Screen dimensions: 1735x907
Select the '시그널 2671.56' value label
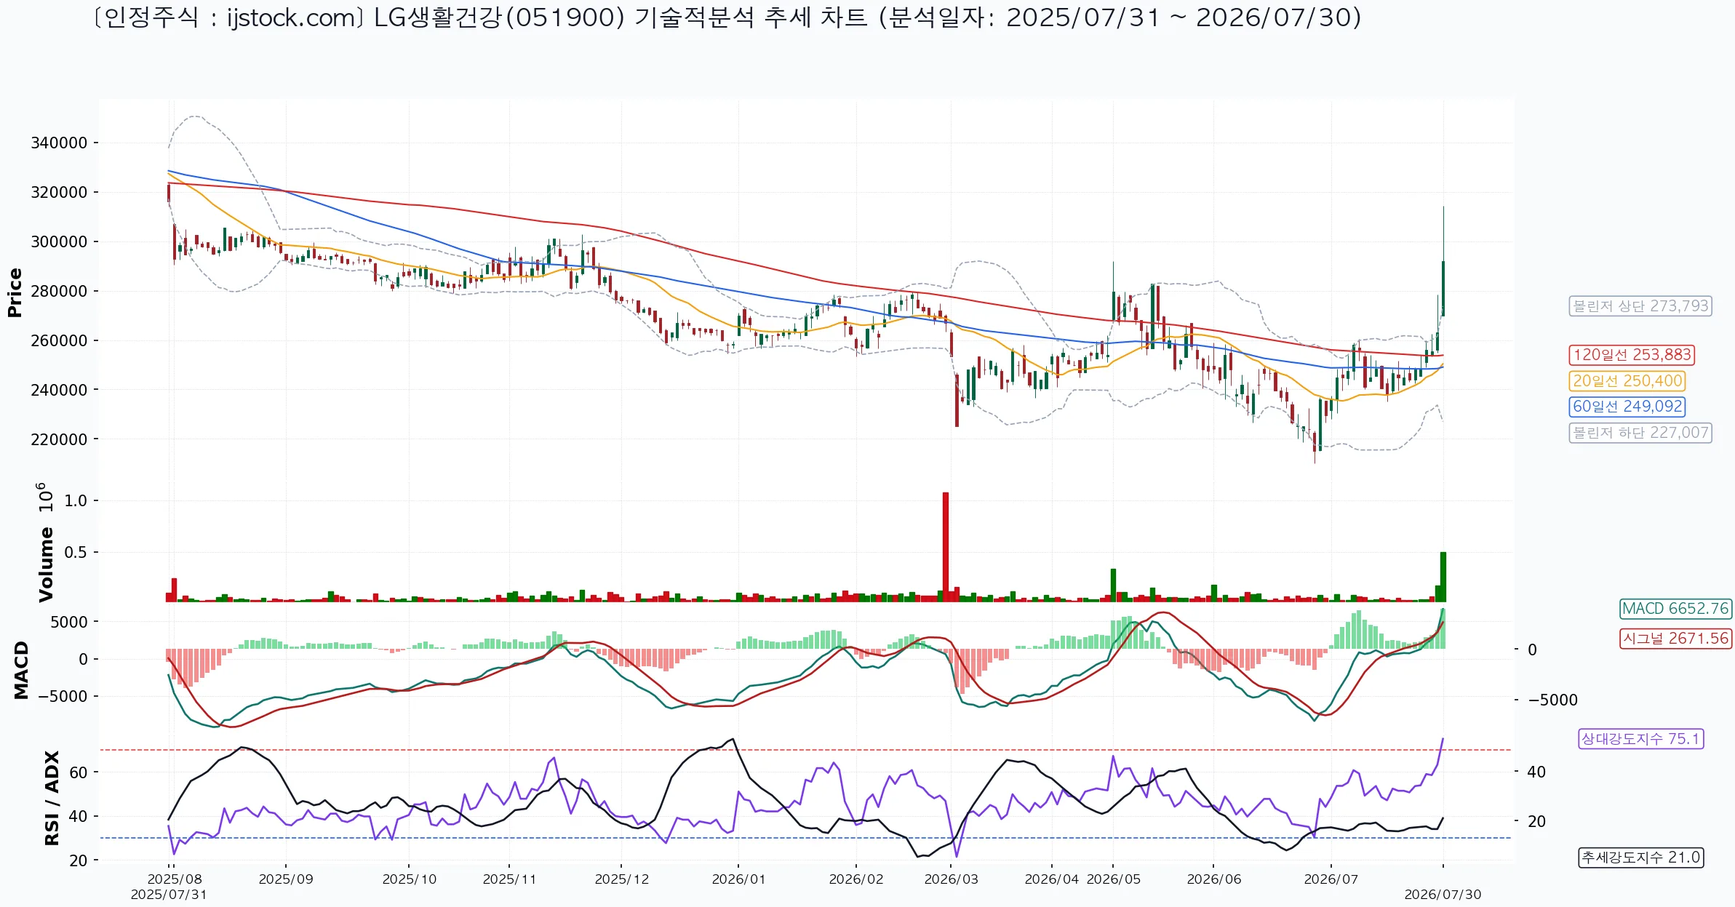tap(1675, 639)
